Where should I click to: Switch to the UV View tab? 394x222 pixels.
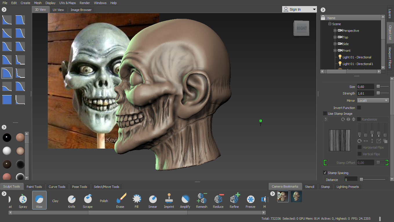click(x=58, y=10)
